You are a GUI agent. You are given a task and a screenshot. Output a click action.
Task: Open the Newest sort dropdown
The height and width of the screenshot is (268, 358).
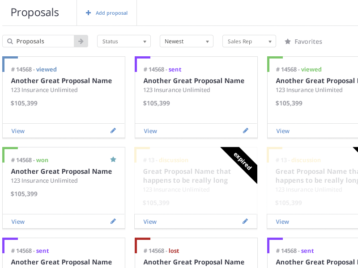(x=186, y=41)
